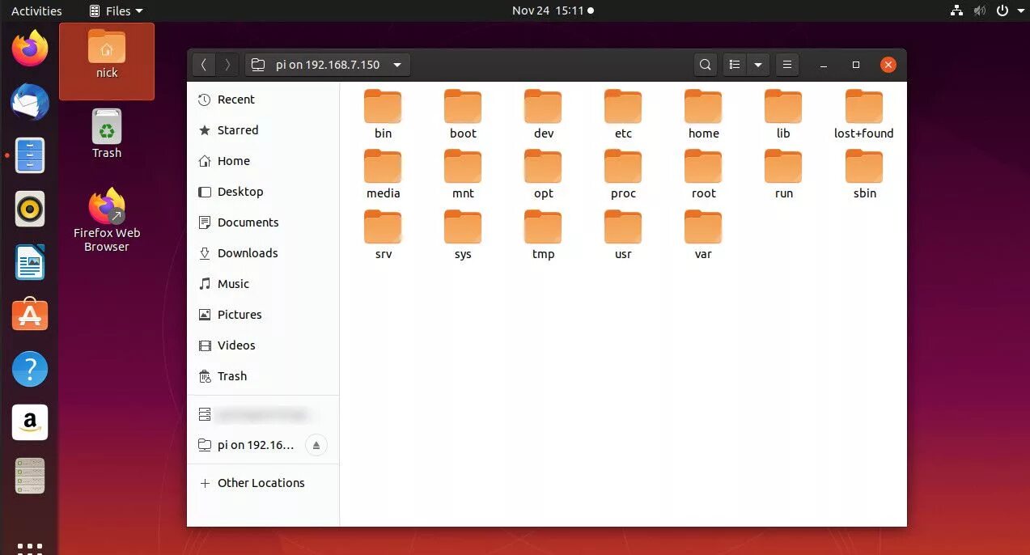Viewport: 1030px width, 555px height.
Task: Go back with the left arrow
Action: [x=203, y=65]
